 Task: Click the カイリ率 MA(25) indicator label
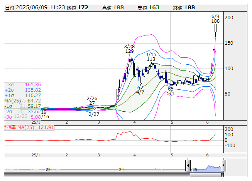point(29,127)
